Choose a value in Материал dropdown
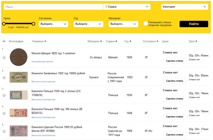The height and width of the screenshot is (140, 213). click(123, 24)
